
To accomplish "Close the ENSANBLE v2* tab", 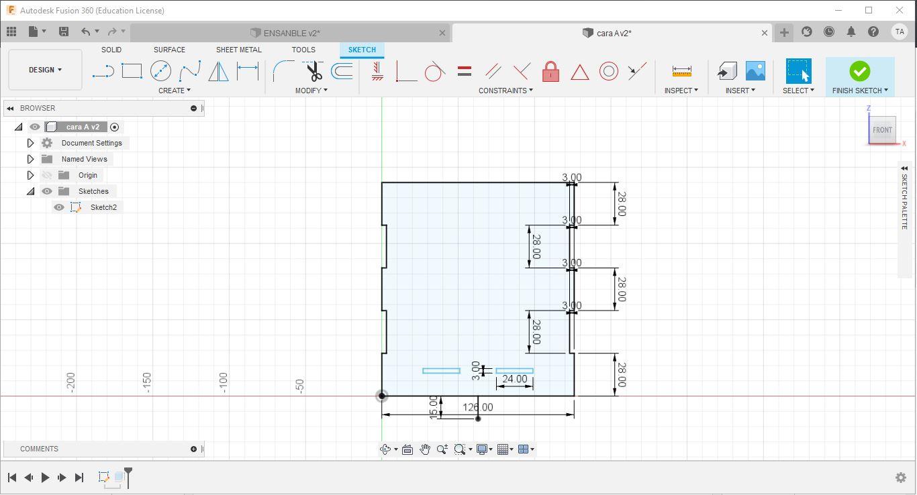I will coord(442,33).
